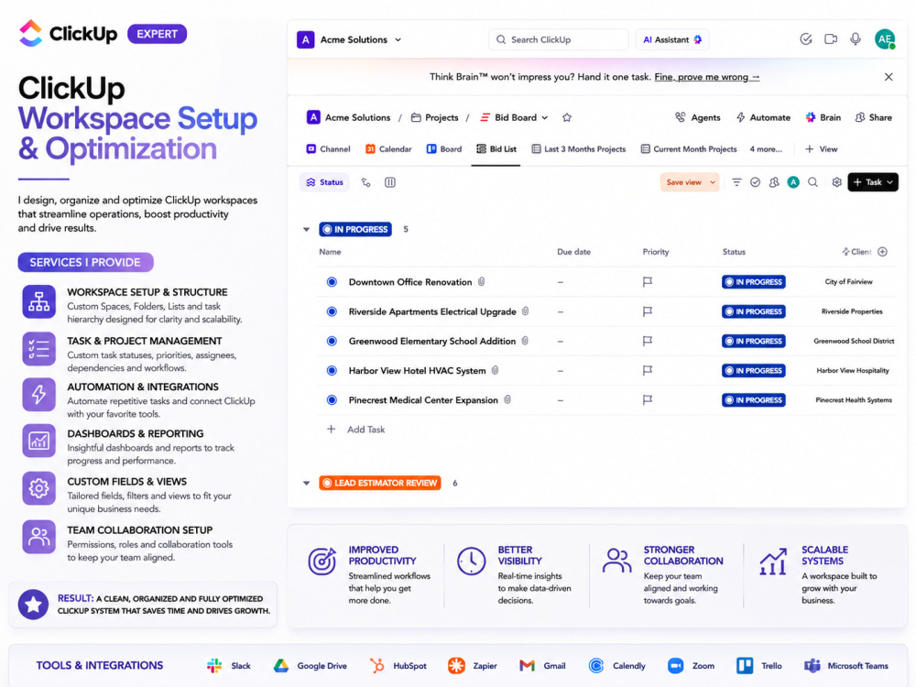916x687 pixels.
Task: Change status badge on Downtown Office Renovation row
Action: click(754, 282)
